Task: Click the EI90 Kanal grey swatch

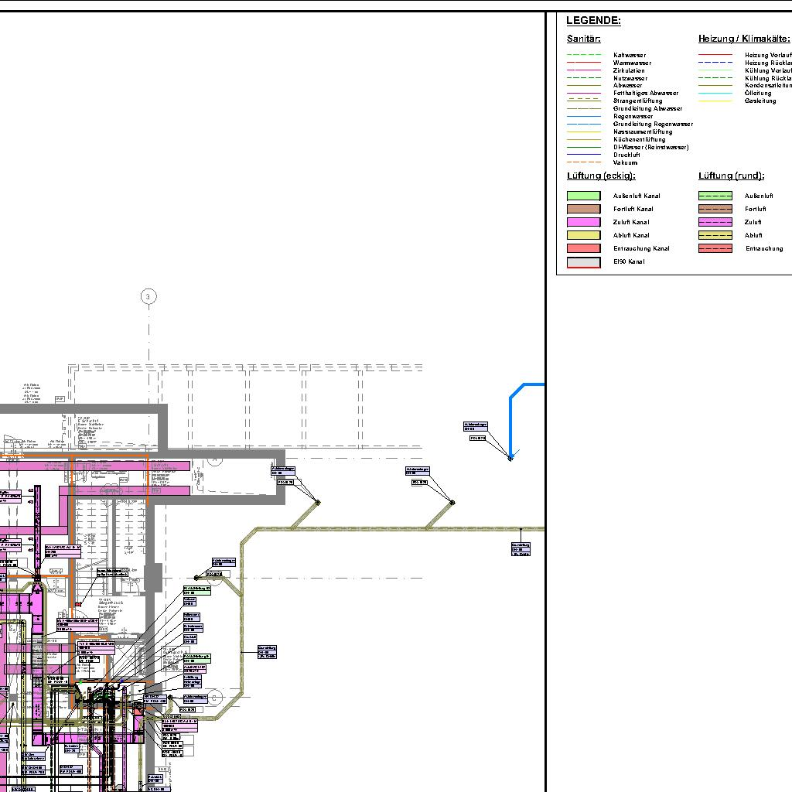Action: (583, 262)
